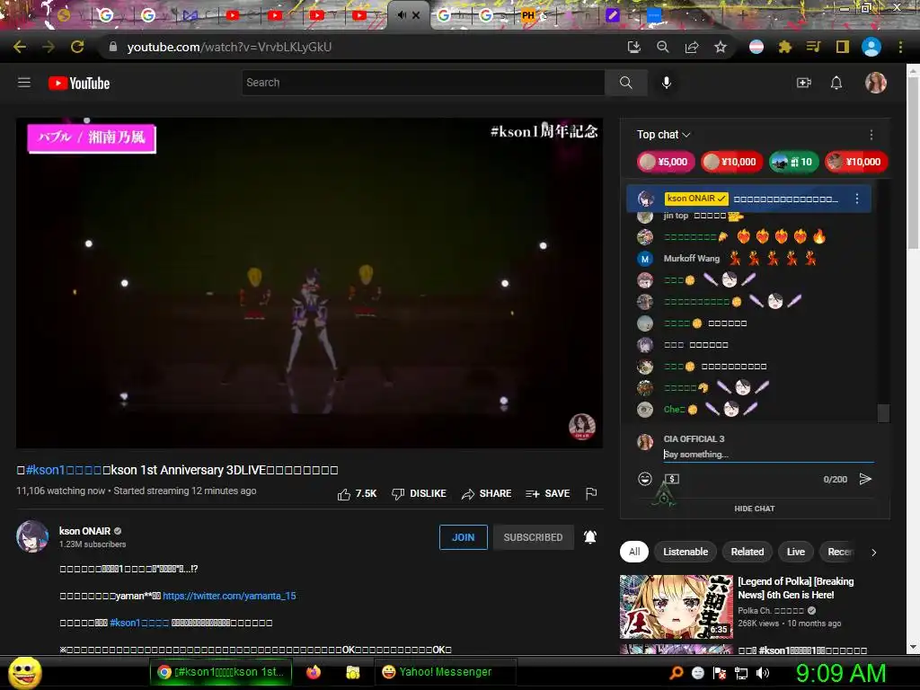Open the kson ONAIR channel name
Image resolution: width=920 pixels, height=690 pixels.
pyautogui.click(x=84, y=531)
